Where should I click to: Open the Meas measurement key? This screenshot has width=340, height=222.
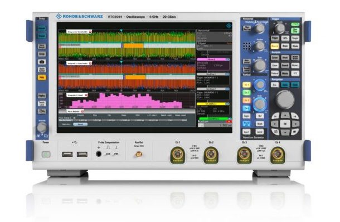click(x=285, y=57)
